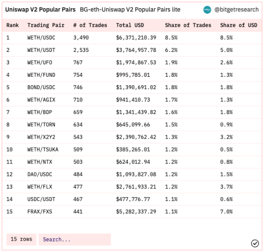
Task: Select the USDC/USDT pair cell
Action: point(41,199)
